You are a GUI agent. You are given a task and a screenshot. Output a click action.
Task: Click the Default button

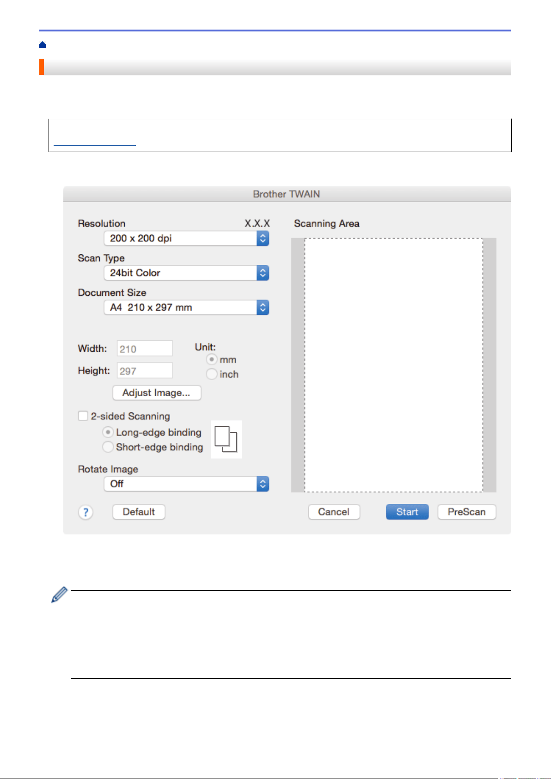[139, 512]
